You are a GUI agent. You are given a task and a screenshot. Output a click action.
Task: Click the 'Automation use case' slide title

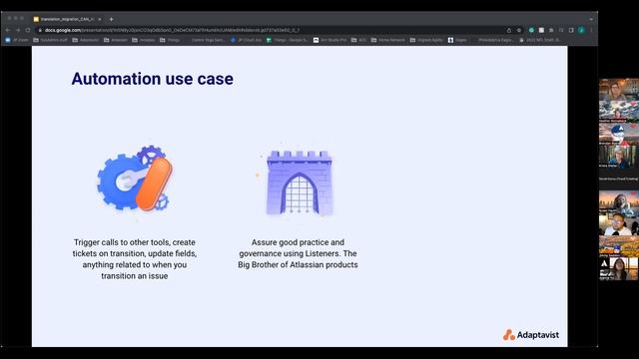click(153, 79)
